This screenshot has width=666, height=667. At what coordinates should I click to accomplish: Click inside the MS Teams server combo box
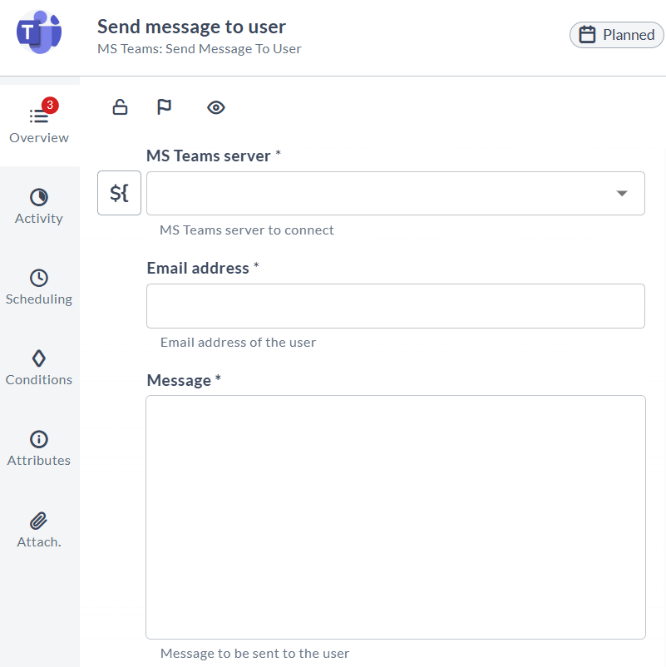point(396,194)
